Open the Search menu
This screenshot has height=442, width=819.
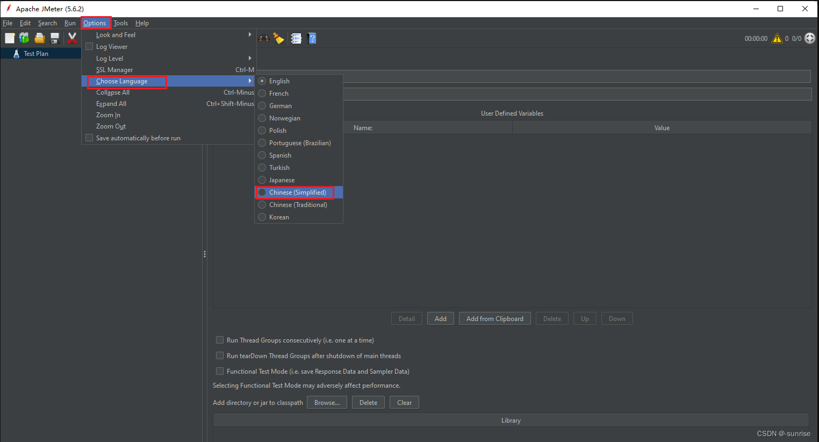tap(47, 23)
